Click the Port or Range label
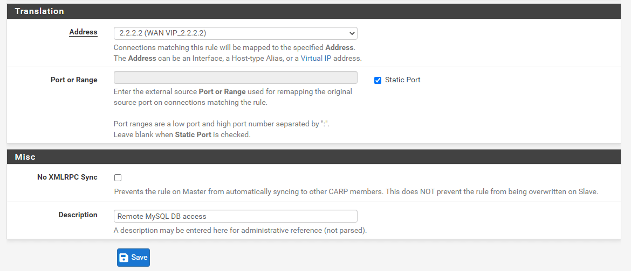The width and height of the screenshot is (631, 271). [74, 80]
